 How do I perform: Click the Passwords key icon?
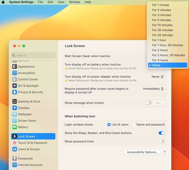15,159
